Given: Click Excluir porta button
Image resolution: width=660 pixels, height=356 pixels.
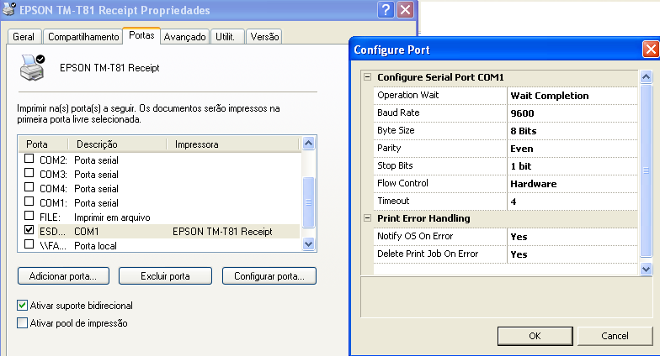Looking at the screenshot, I should [165, 276].
